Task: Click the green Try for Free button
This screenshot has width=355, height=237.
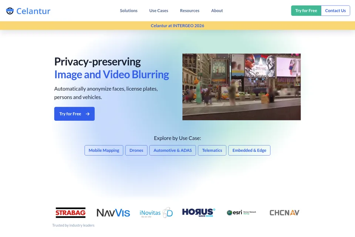Action: click(306, 11)
